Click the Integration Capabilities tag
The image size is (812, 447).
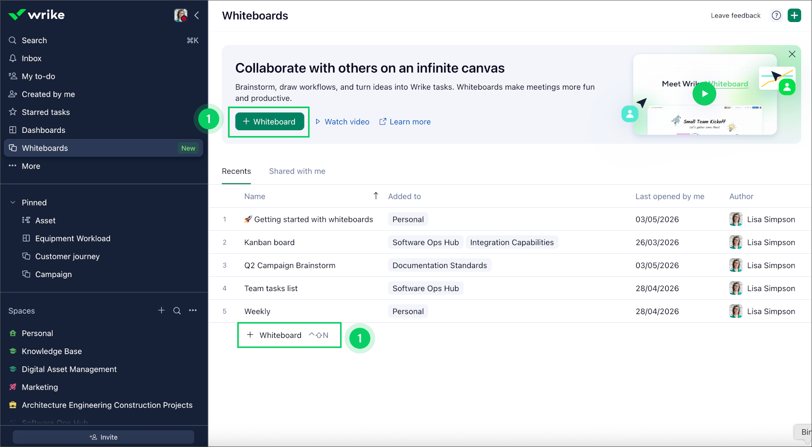[x=512, y=242]
